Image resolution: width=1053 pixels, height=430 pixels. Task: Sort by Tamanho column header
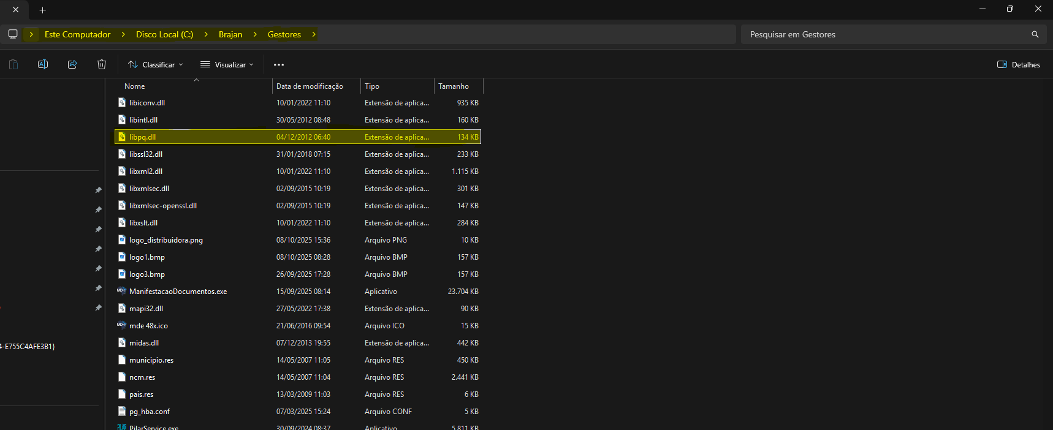[454, 86]
